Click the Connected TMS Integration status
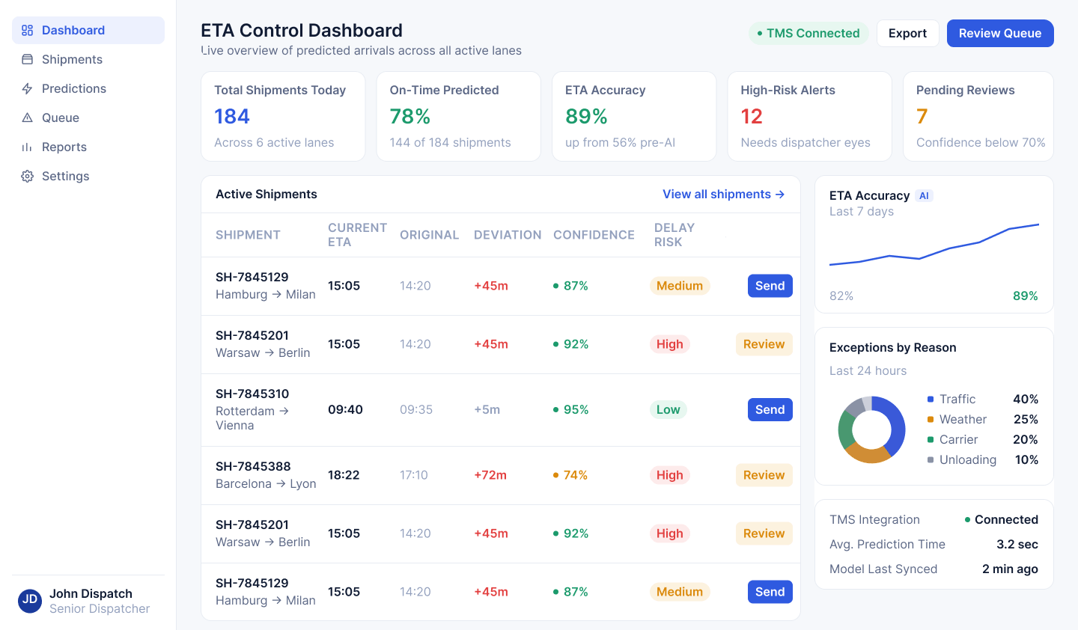 (1002, 519)
